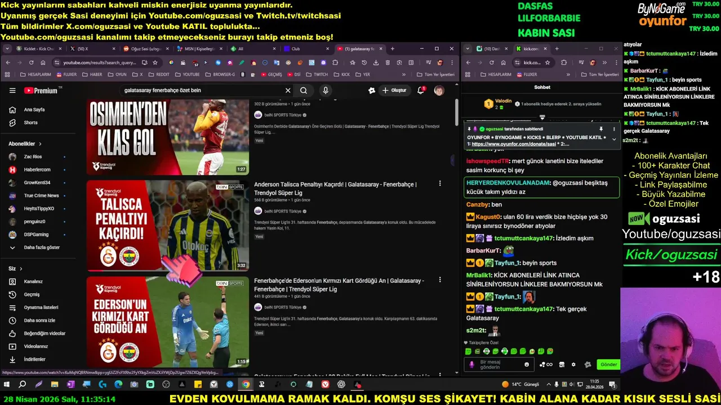Open Haberlercom channel subscription
721x405 pixels.
pos(37,170)
